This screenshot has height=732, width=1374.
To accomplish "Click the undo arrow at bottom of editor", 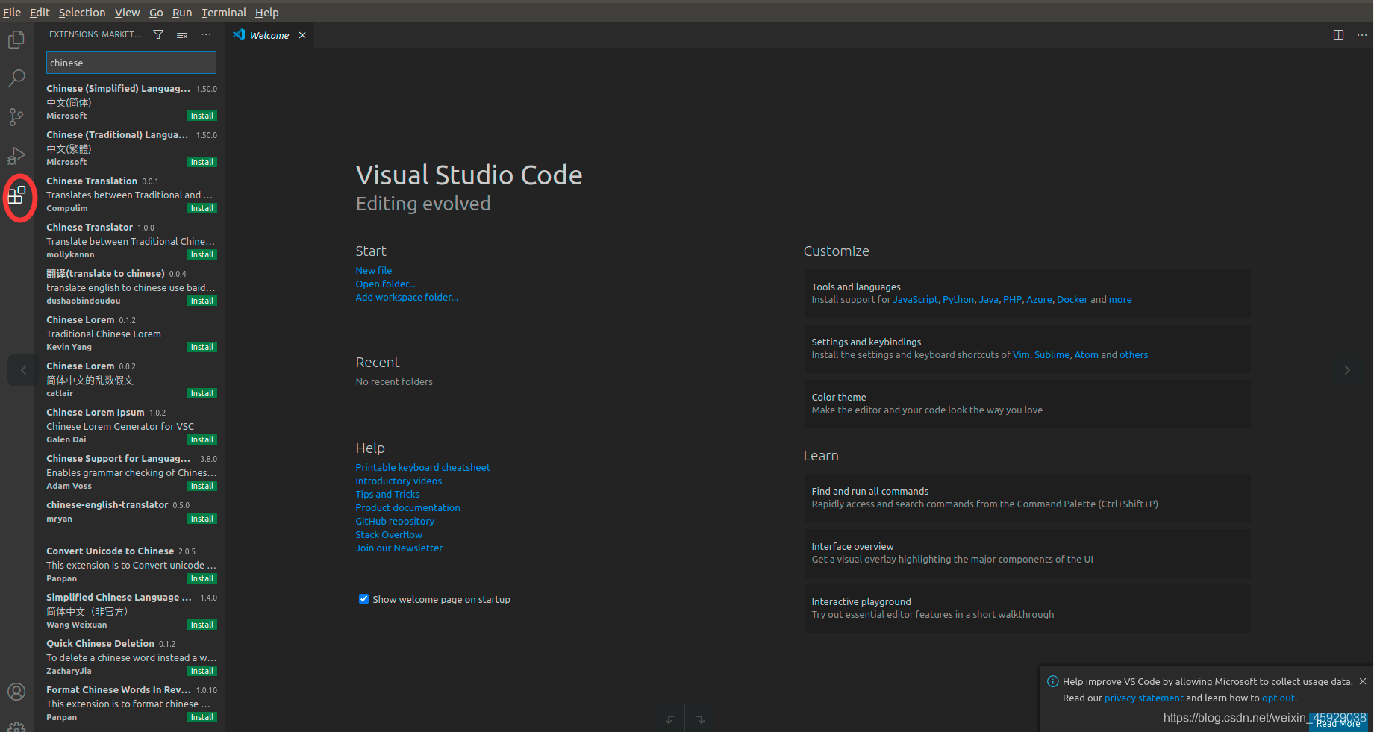I will [x=670, y=719].
